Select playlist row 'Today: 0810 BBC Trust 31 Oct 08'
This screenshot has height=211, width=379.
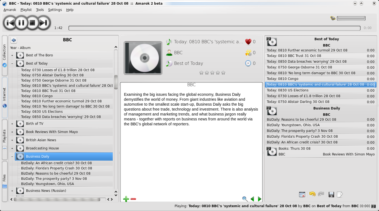(321, 56)
